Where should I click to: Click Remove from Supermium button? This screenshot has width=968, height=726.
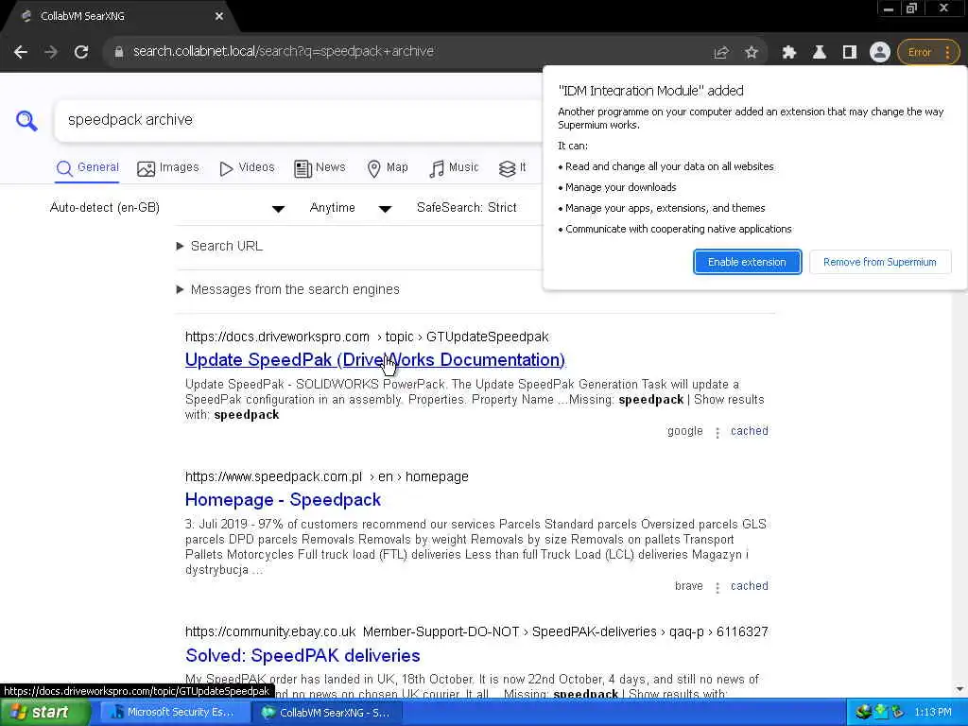[880, 263]
